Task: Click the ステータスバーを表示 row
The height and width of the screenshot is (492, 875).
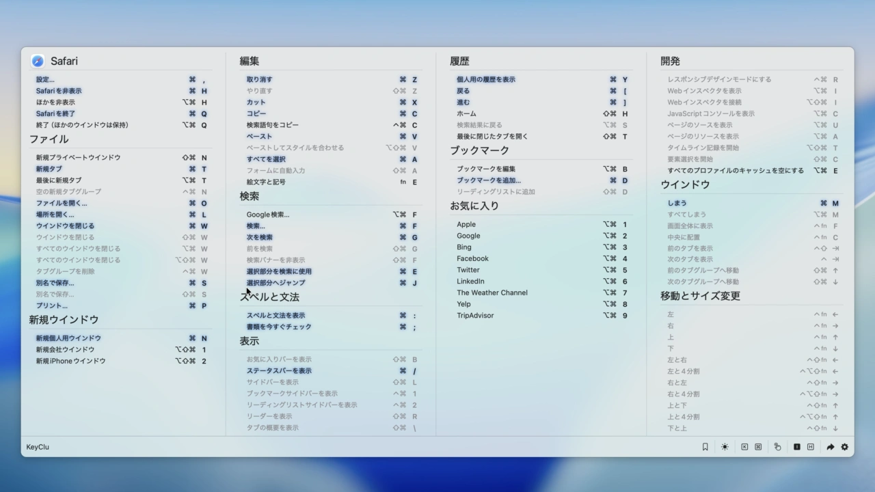Action: pos(332,370)
